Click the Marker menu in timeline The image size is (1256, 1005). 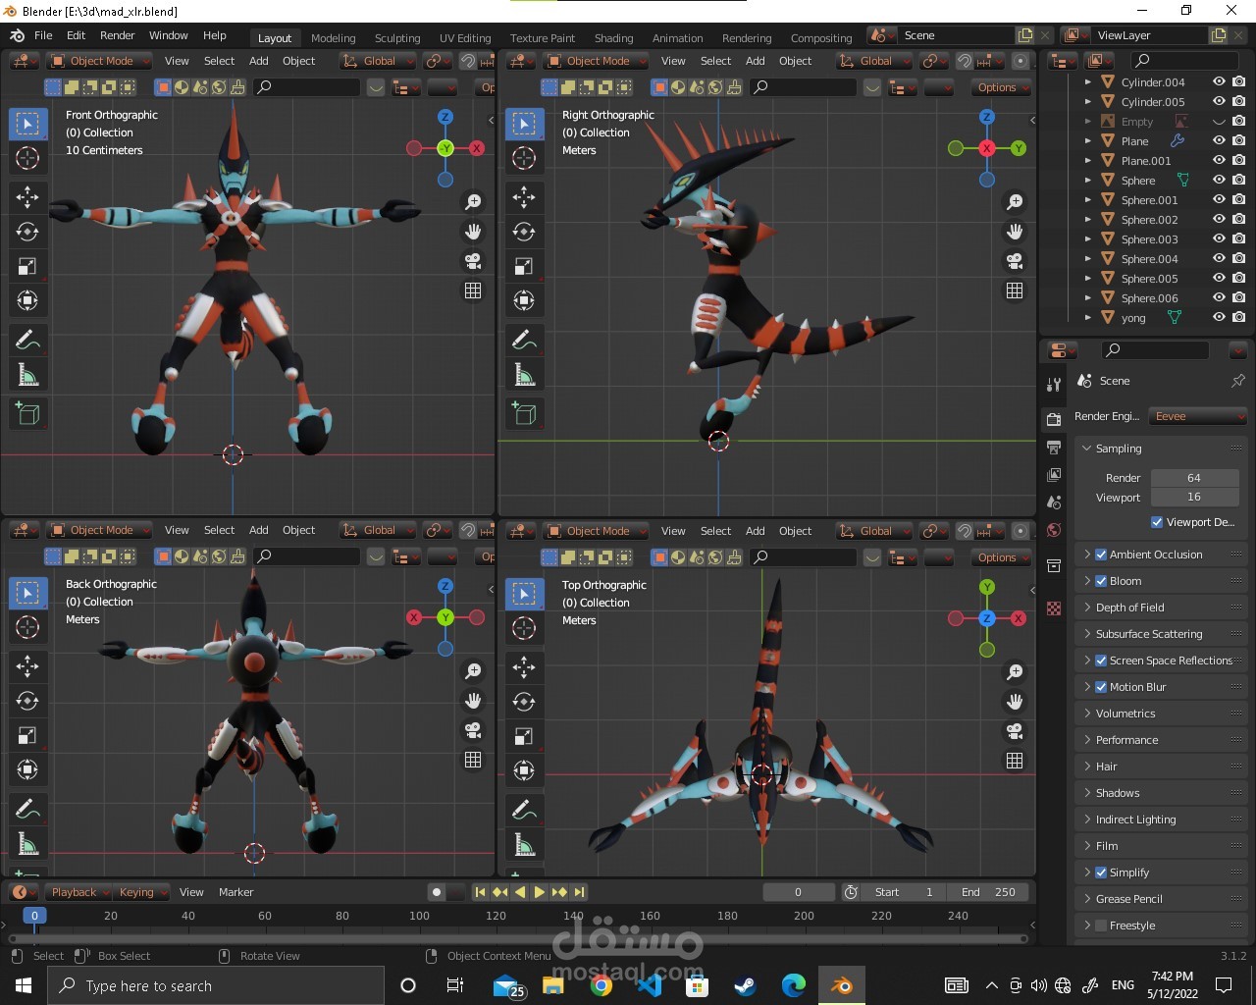[x=235, y=892]
